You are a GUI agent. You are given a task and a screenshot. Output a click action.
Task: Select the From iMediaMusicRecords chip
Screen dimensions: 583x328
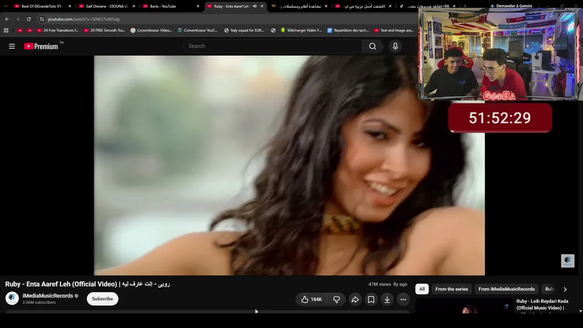(x=506, y=289)
